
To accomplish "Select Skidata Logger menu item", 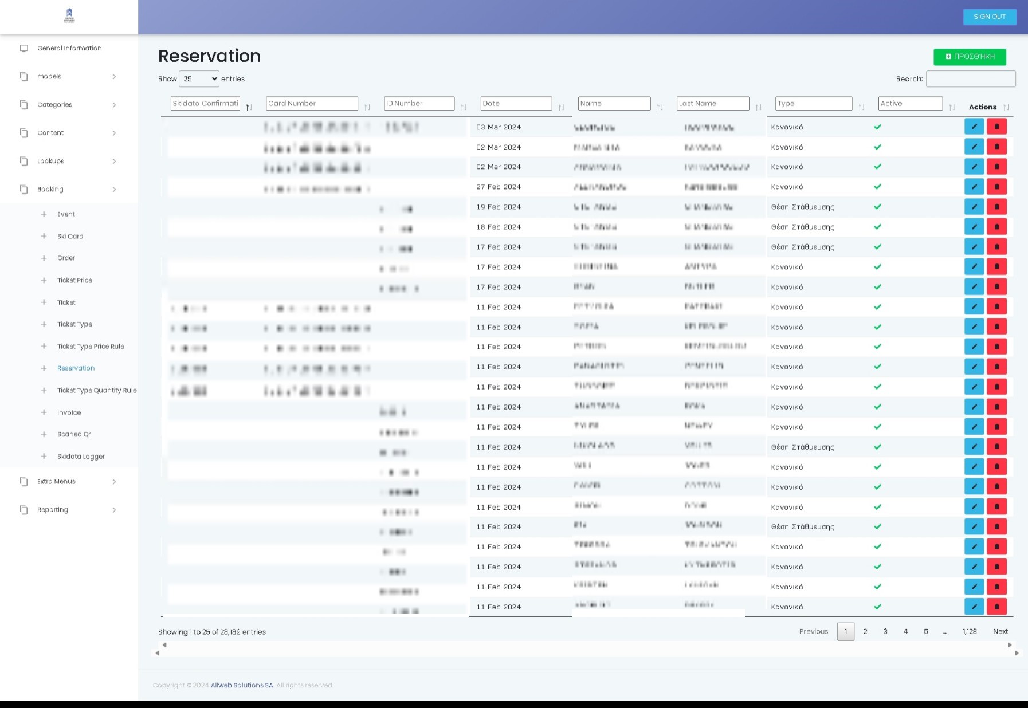I will coord(81,457).
